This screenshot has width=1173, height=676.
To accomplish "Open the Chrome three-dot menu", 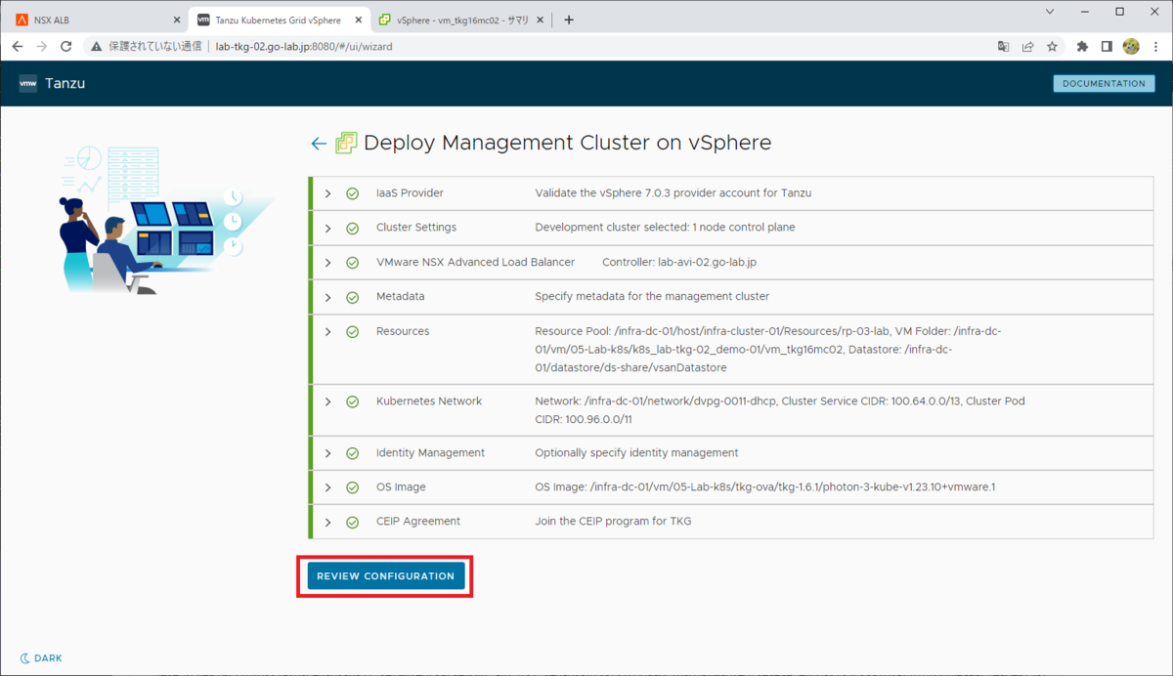I will tap(1155, 46).
